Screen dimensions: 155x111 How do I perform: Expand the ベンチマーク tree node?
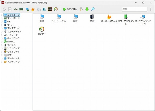click(2, 62)
